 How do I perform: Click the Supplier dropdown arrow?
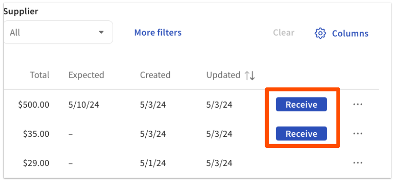click(x=101, y=32)
